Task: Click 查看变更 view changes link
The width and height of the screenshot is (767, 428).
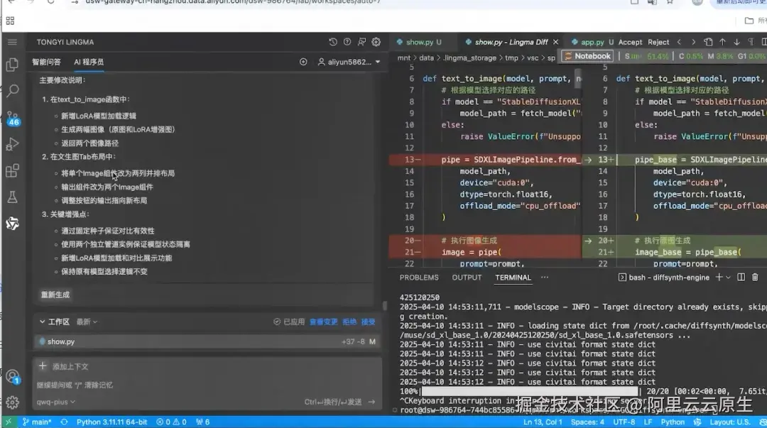Action: point(323,322)
